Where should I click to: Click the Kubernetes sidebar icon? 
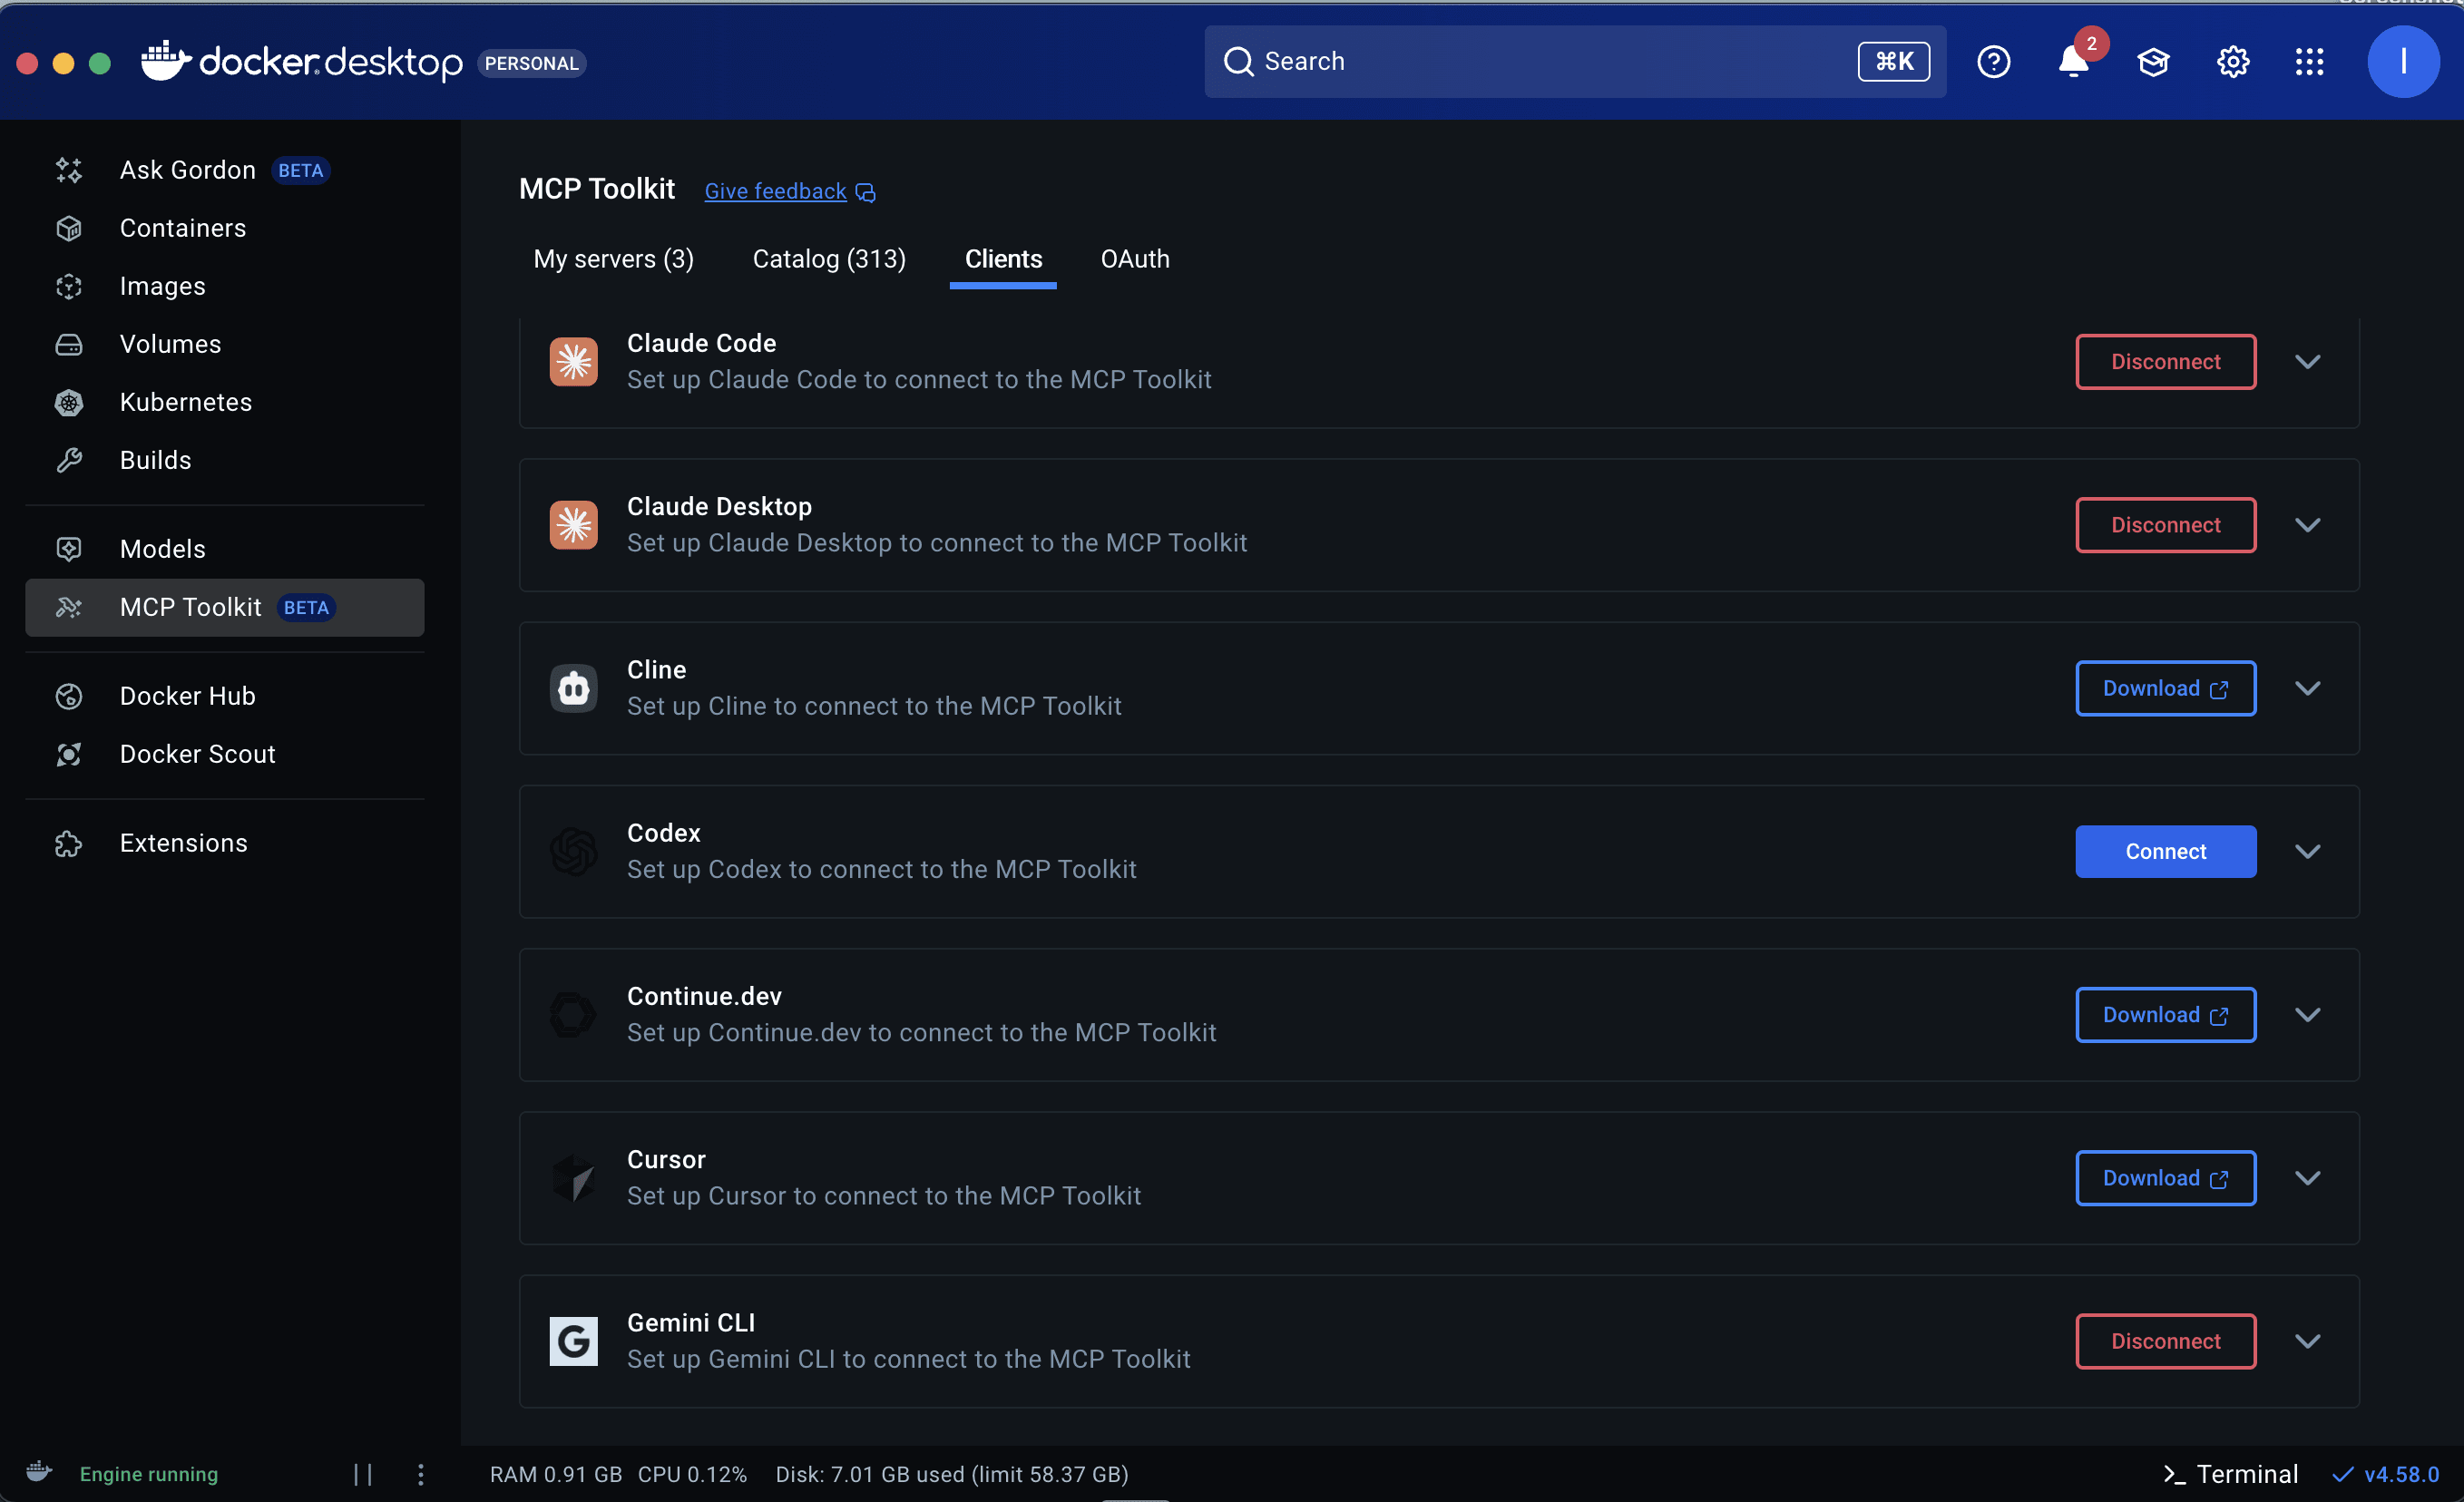69,402
